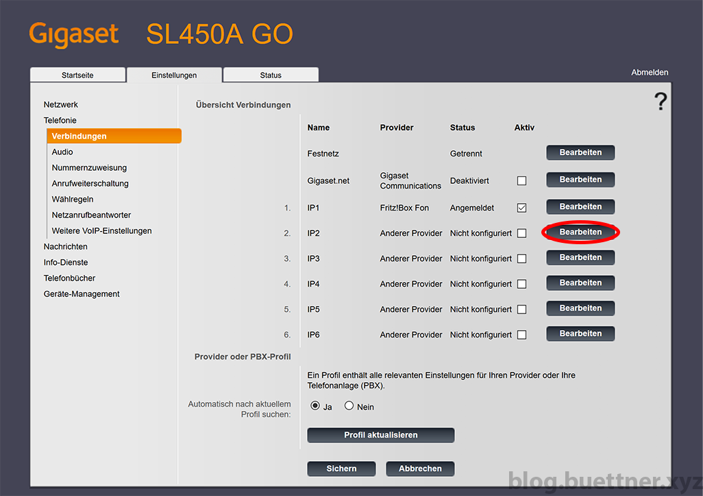Image resolution: width=703 pixels, height=496 pixels.
Task: Expand the Geräte-Management section
Action: pyautogui.click(x=82, y=294)
